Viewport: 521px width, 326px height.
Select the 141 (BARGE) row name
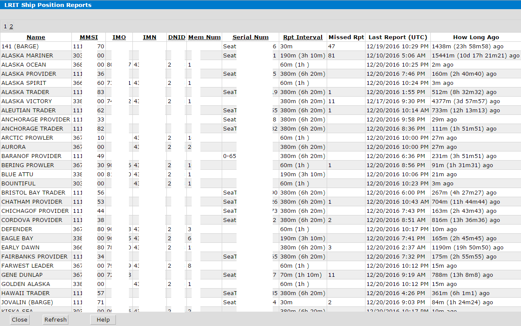[x=20, y=47]
